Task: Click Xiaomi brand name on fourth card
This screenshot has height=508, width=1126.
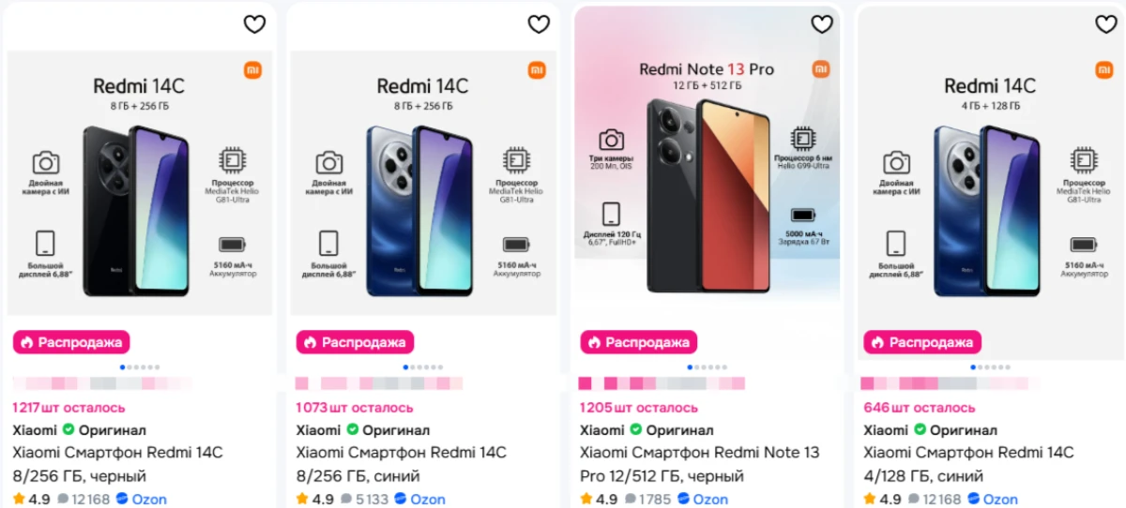Action: tap(886, 430)
